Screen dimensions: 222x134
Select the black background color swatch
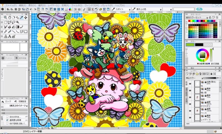click(199, 45)
